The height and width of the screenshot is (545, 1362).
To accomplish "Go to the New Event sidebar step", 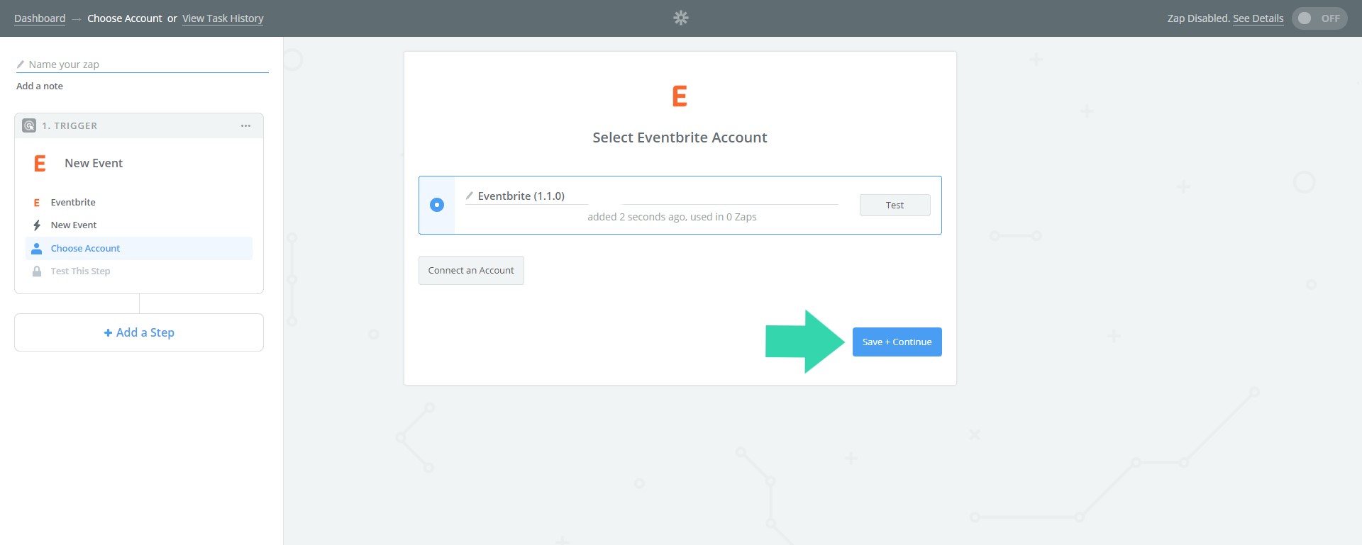I will point(74,225).
